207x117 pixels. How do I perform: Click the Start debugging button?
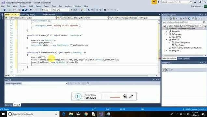point(75,10)
